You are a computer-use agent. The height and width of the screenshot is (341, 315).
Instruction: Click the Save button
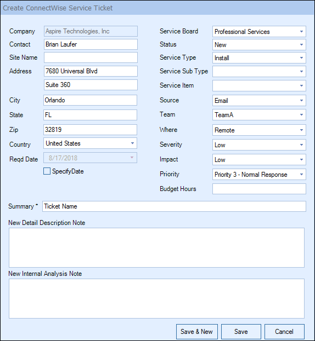(x=241, y=332)
